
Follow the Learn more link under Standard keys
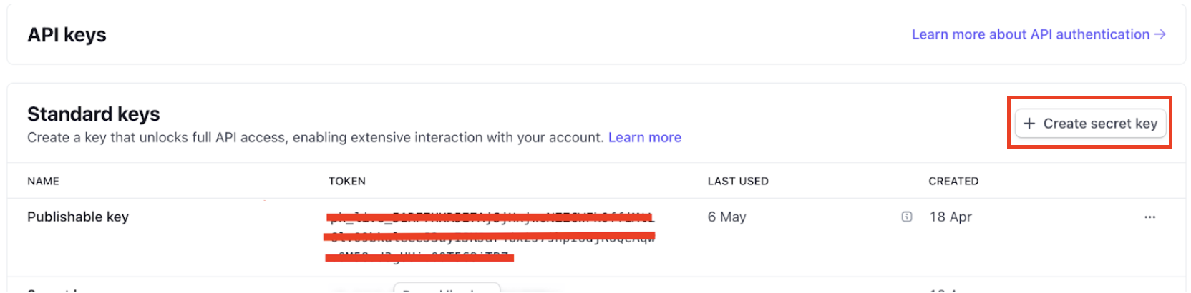pos(644,137)
